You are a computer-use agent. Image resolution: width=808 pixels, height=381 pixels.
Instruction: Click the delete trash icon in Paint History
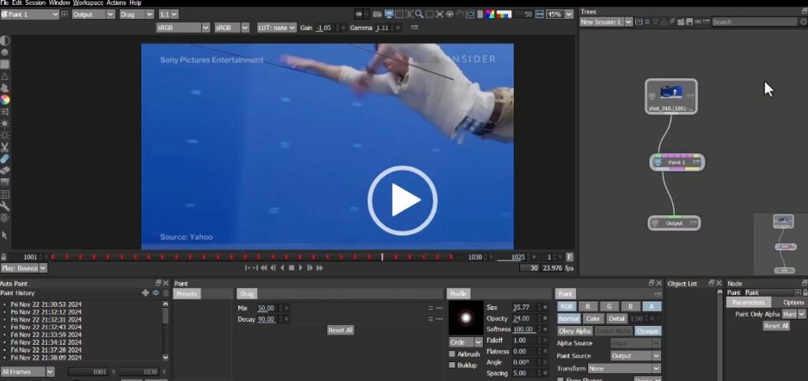coord(166,293)
